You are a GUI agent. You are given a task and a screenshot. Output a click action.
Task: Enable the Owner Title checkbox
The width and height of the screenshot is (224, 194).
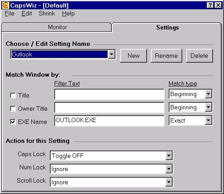point(13,109)
